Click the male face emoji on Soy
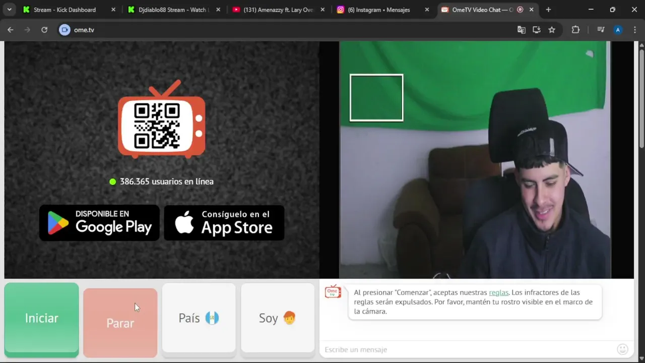Viewport: 645px width, 363px height. (289, 318)
